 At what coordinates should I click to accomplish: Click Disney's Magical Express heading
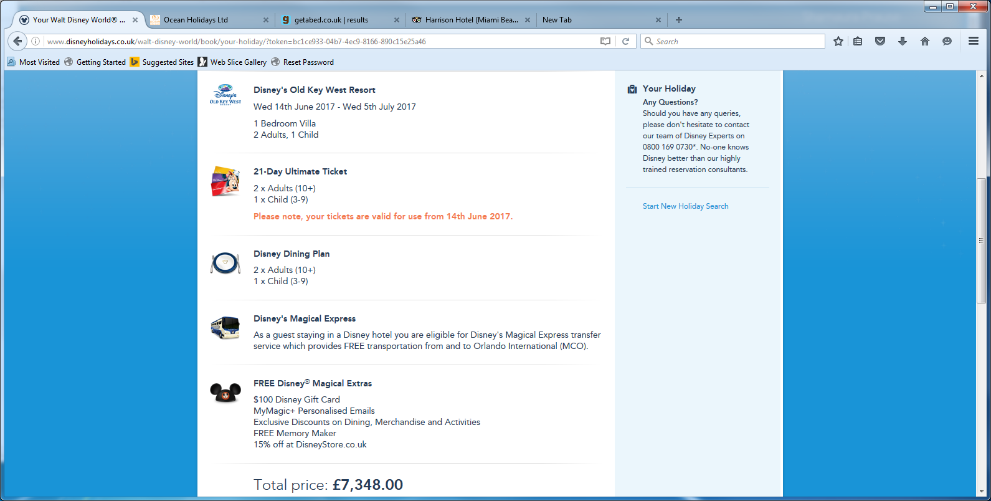(305, 318)
